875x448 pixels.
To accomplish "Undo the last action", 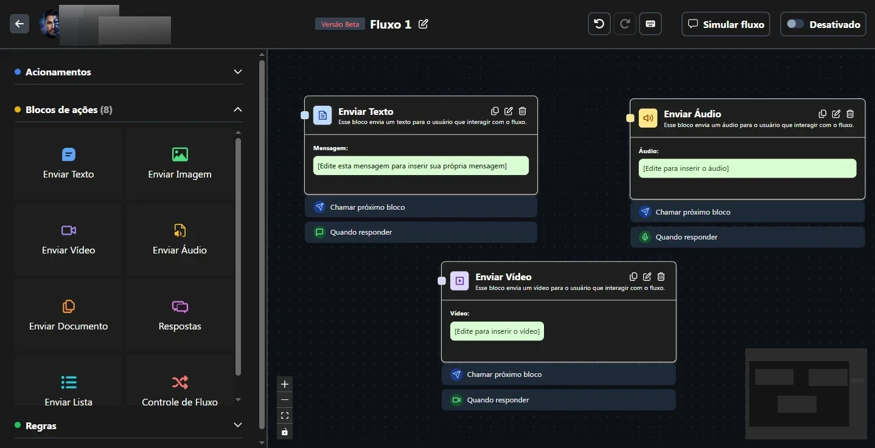I will [599, 24].
